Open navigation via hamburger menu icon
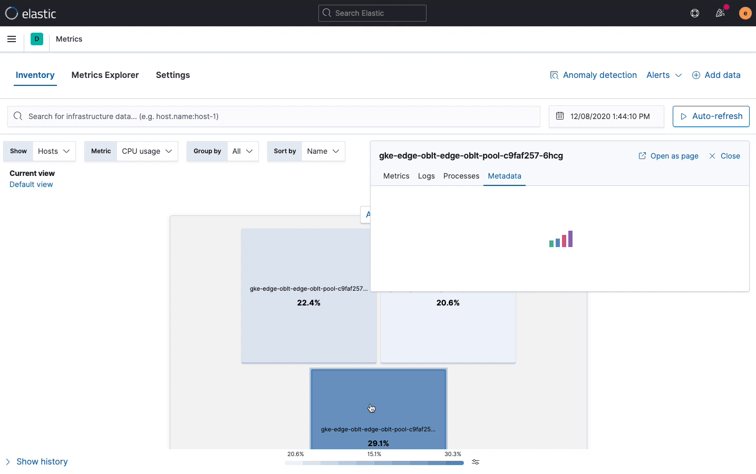The width and height of the screenshot is (756, 474). pos(12,39)
